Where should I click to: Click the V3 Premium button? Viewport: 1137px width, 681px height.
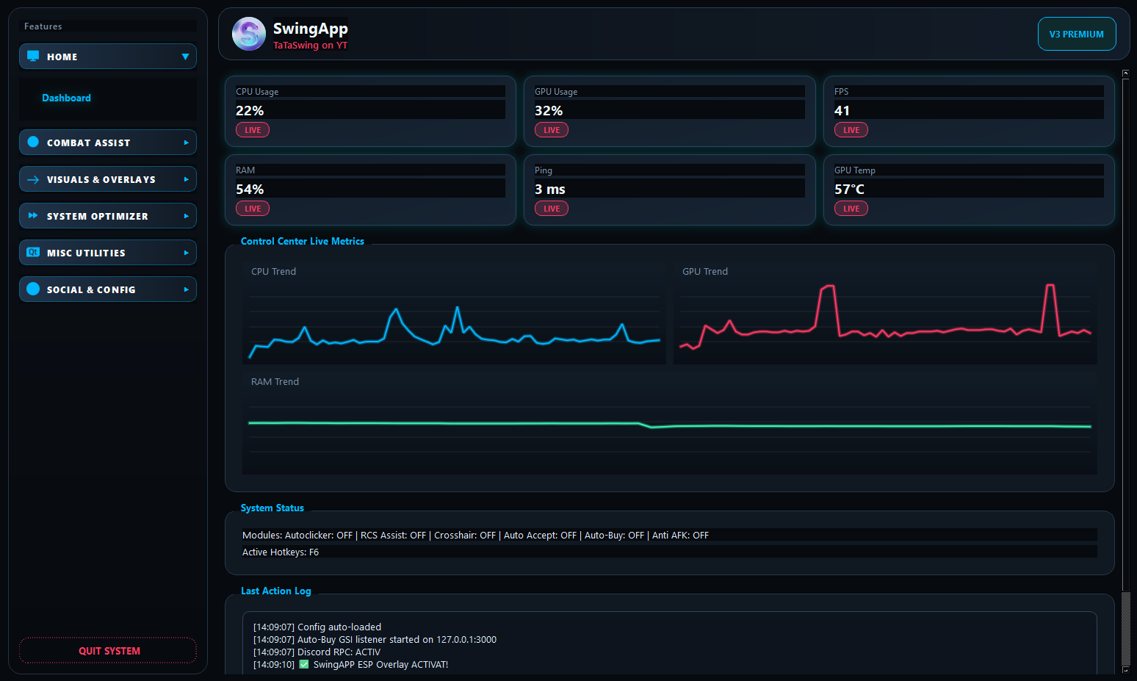click(1077, 35)
